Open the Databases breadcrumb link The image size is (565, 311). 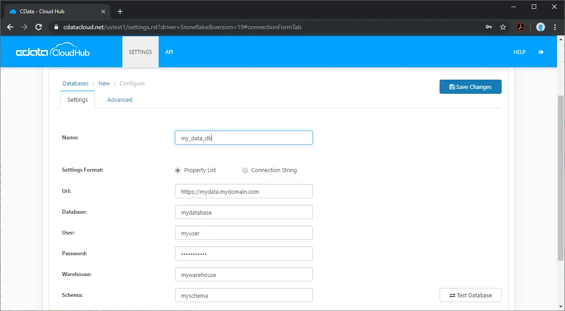75,83
